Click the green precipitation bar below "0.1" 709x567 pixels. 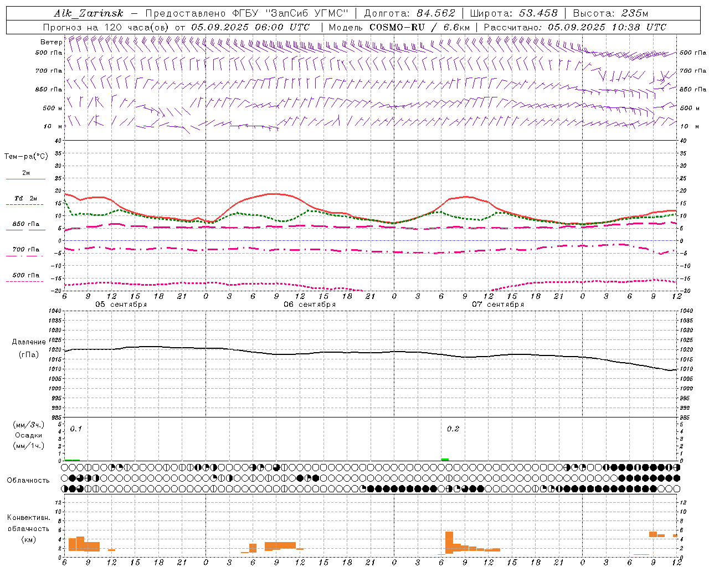tap(72, 460)
